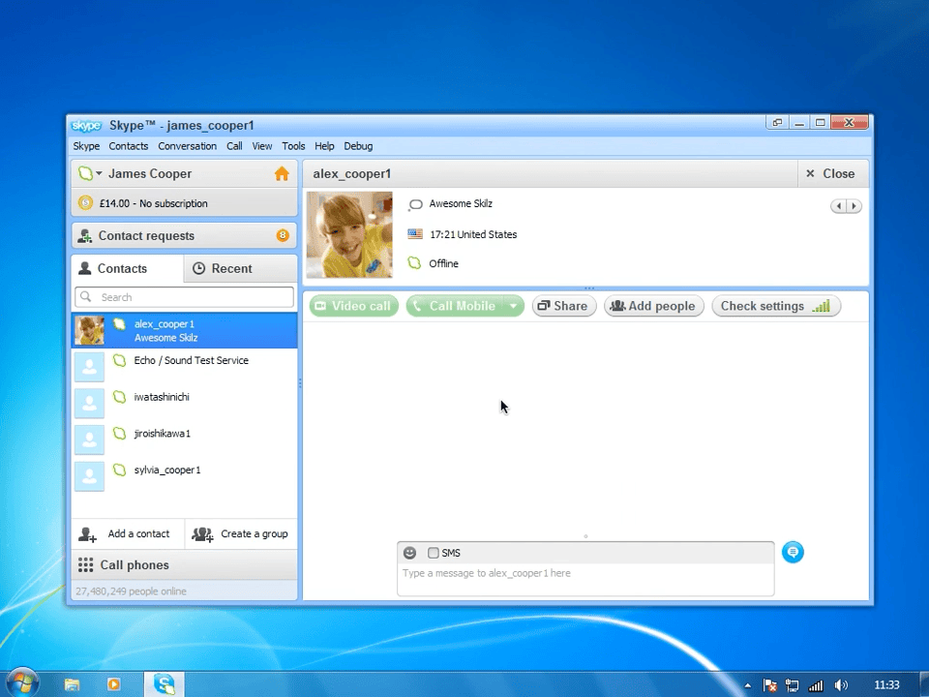929x697 pixels.
Task: Click the Share button
Action: (563, 306)
